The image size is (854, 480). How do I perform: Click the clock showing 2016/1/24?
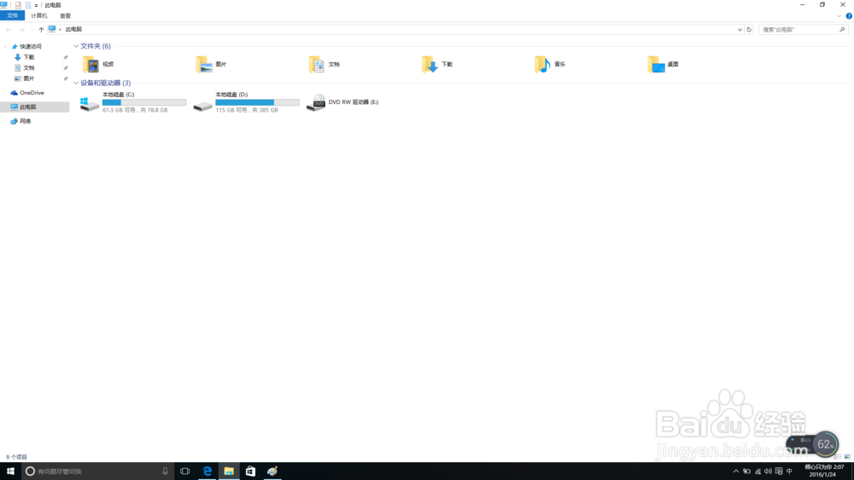pos(824,471)
